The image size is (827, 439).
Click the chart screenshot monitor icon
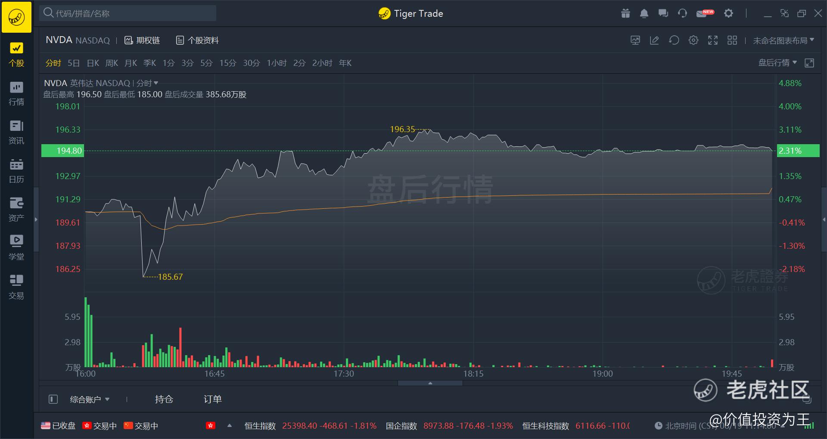[635, 40]
